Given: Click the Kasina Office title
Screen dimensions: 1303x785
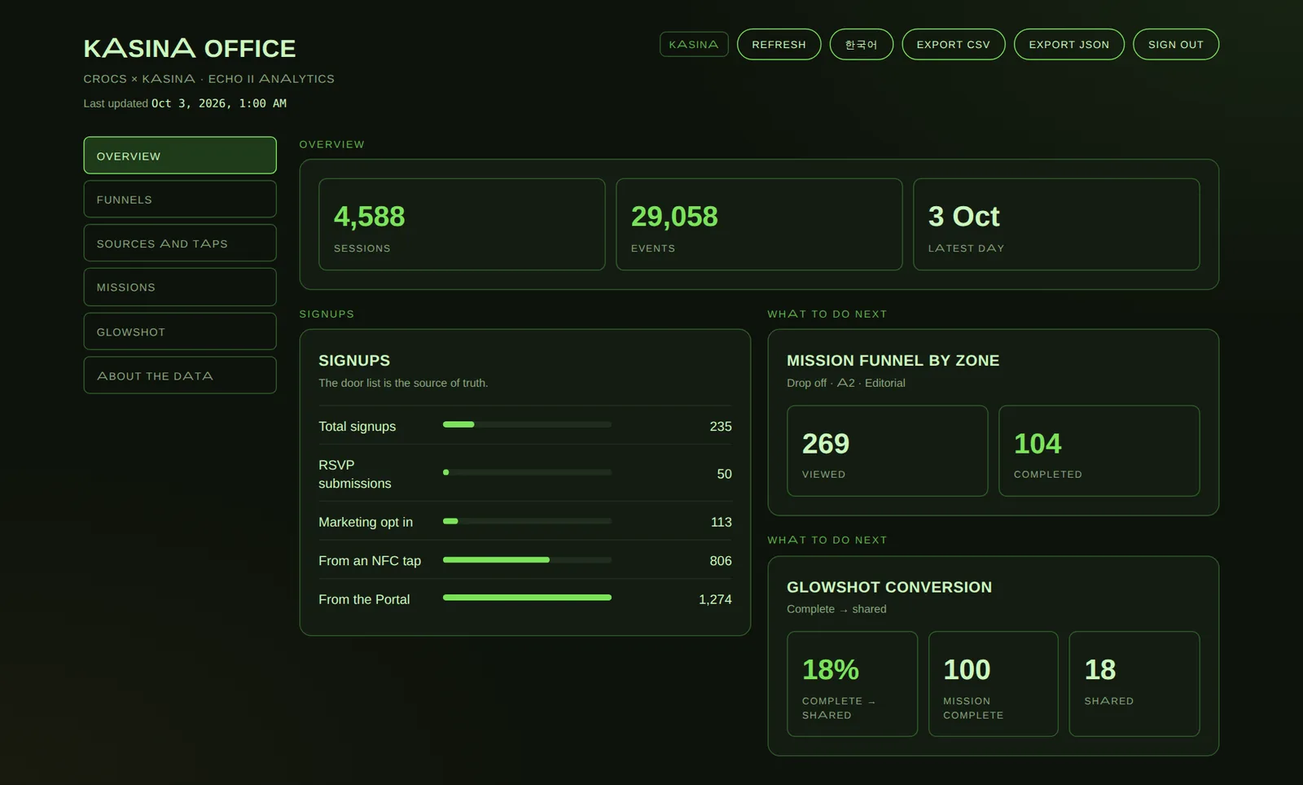Looking at the screenshot, I should click(190, 49).
